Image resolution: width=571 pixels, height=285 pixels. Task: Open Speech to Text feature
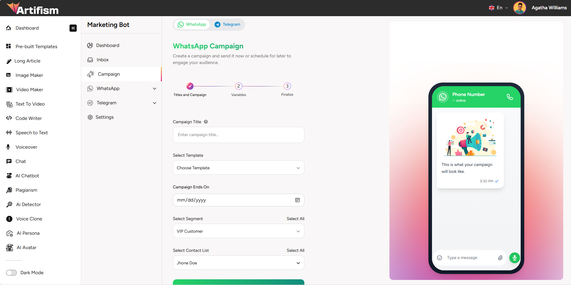pos(32,132)
